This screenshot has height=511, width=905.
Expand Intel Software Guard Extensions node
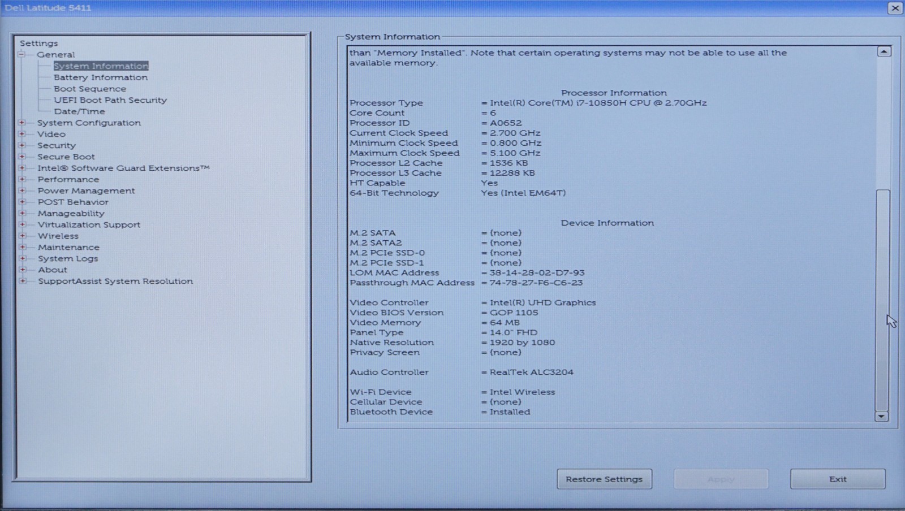(21, 168)
